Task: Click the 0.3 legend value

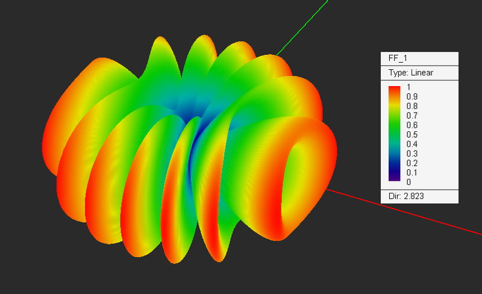Action: 412,154
